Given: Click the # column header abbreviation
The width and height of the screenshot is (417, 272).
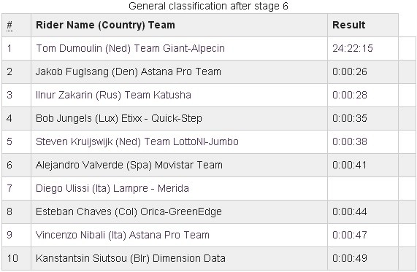Looking at the screenshot, I should pyautogui.click(x=9, y=26).
